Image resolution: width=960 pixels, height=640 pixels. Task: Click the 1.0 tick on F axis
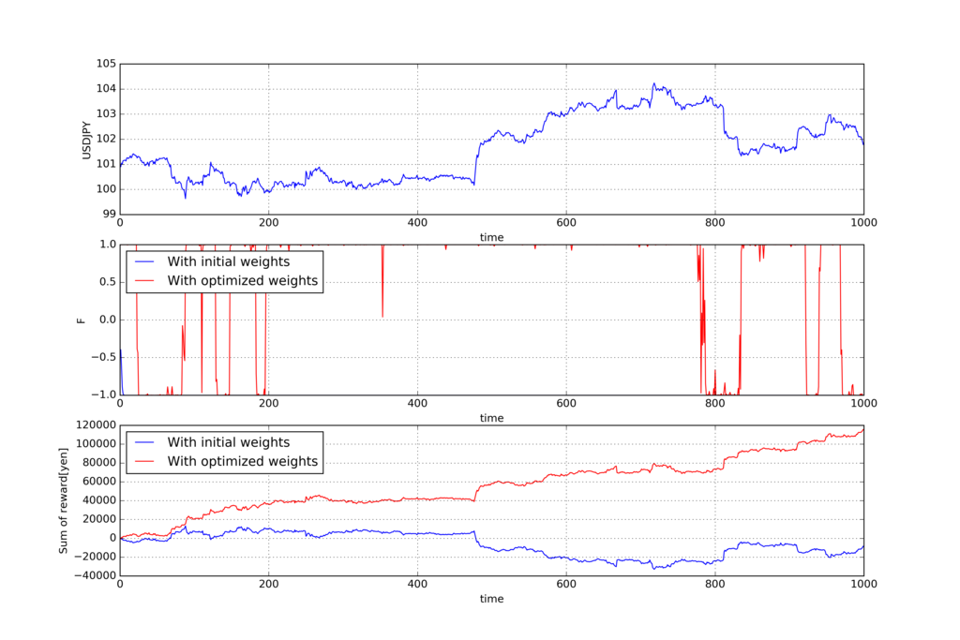(x=108, y=245)
